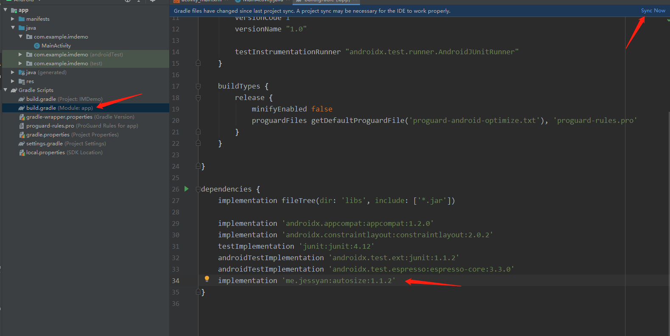Click the constraintlayout dependency line
670x336 pixels.
[355, 235]
